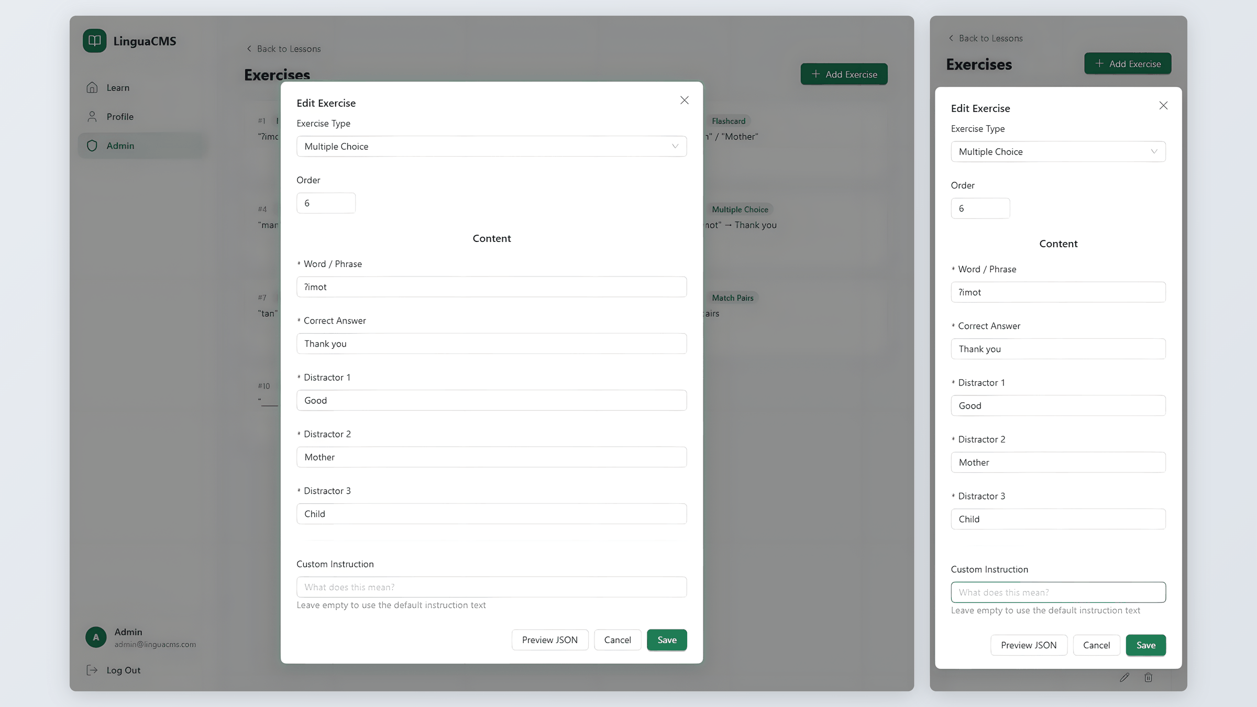This screenshot has height=707, width=1257.
Task: Click Preview JSON in the large dialog
Action: tap(549, 639)
